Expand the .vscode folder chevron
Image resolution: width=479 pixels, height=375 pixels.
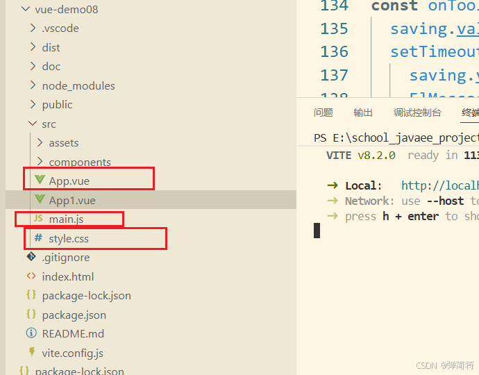[33, 28]
